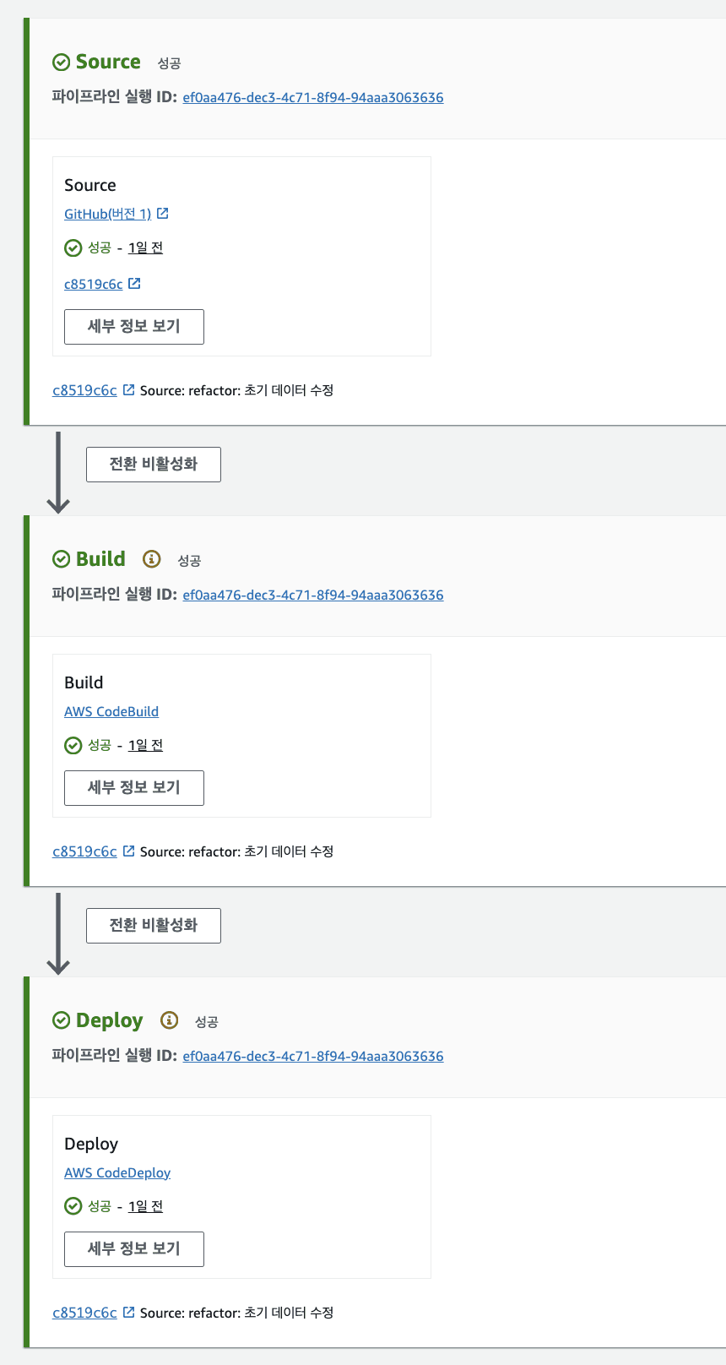Open the AWS CodeBuild provider link
726x1365 pixels.
(x=111, y=710)
